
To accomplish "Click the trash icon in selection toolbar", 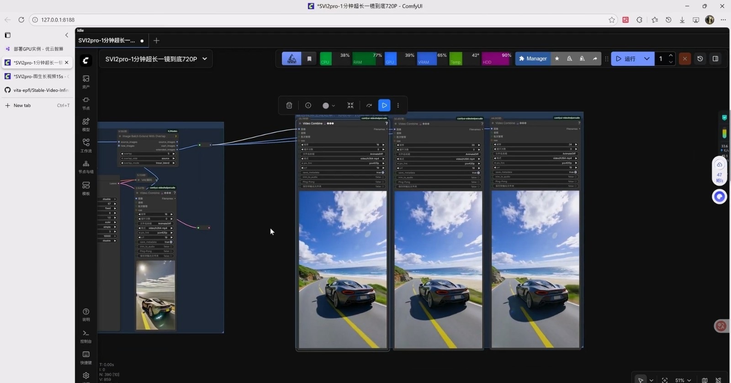I will click(x=289, y=106).
